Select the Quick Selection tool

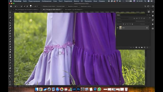pos(10,20)
